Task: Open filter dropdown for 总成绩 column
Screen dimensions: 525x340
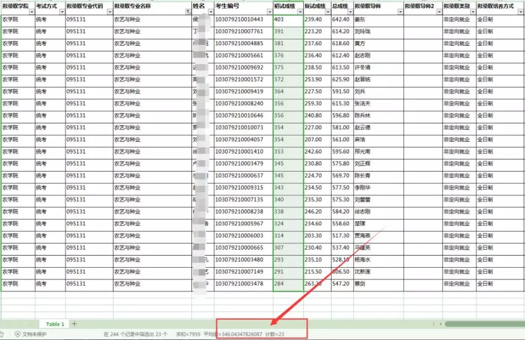Action: pyautogui.click(x=350, y=12)
